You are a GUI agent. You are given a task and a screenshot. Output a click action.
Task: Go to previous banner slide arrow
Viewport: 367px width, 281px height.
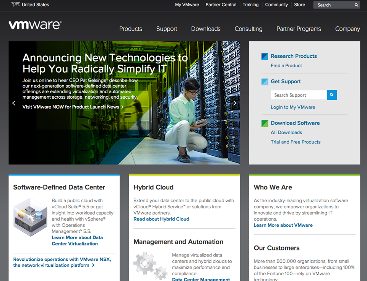(x=14, y=103)
